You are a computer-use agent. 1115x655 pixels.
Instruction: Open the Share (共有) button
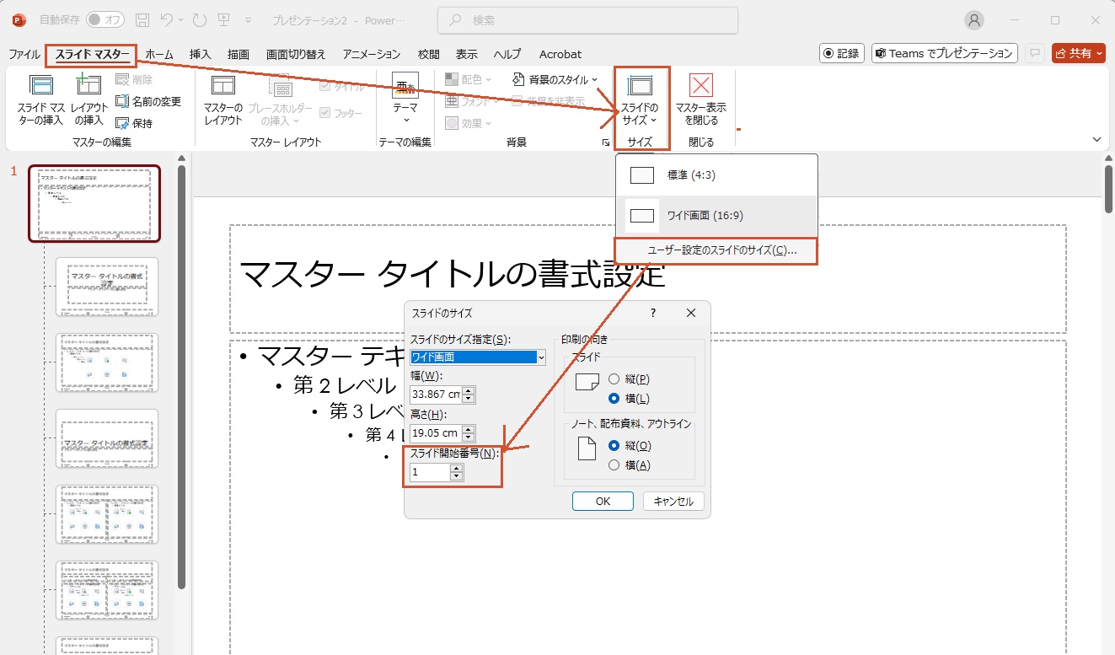coord(1078,53)
